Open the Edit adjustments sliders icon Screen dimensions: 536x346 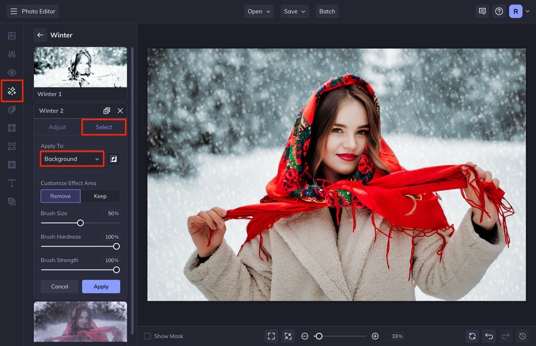coord(11,54)
